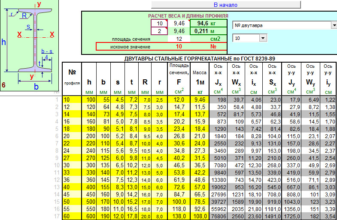Expand the profile number 10 combo box
Screen dimensions: 337x220
pyautogui.click(x=263, y=38)
